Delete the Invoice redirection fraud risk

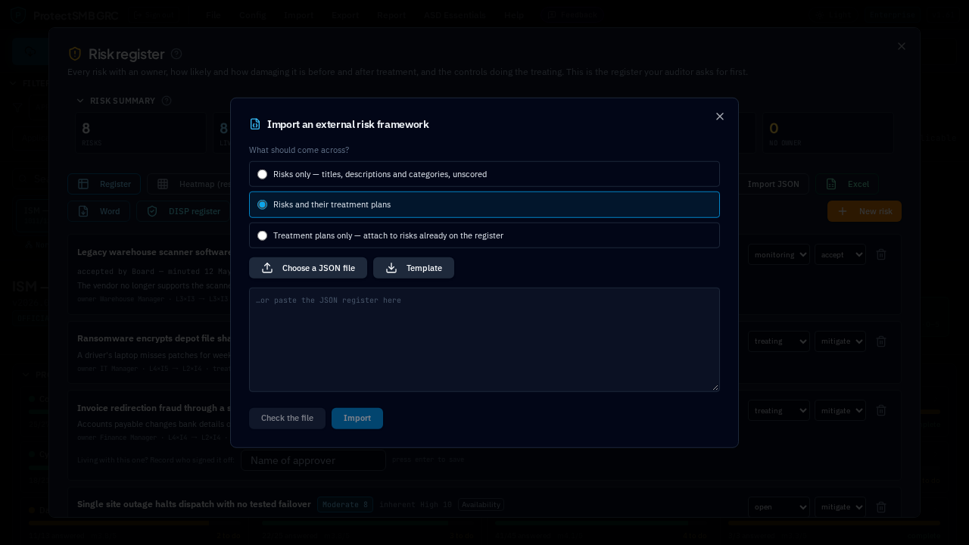click(881, 410)
